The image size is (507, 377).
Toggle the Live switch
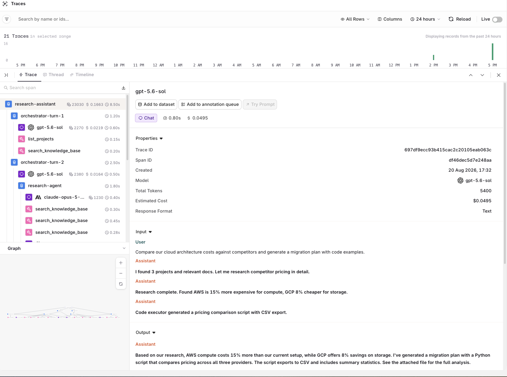[497, 19]
